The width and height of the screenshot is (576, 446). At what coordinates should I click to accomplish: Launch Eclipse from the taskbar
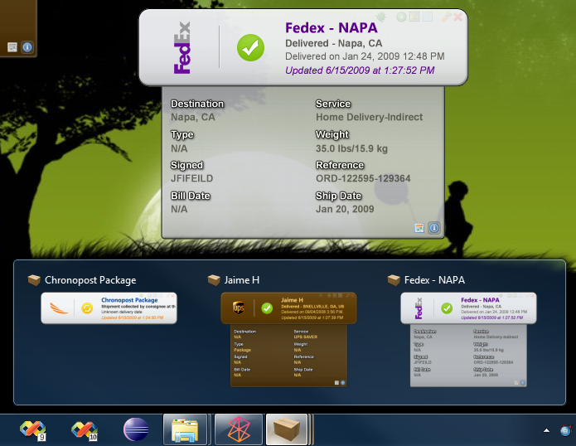(136, 429)
